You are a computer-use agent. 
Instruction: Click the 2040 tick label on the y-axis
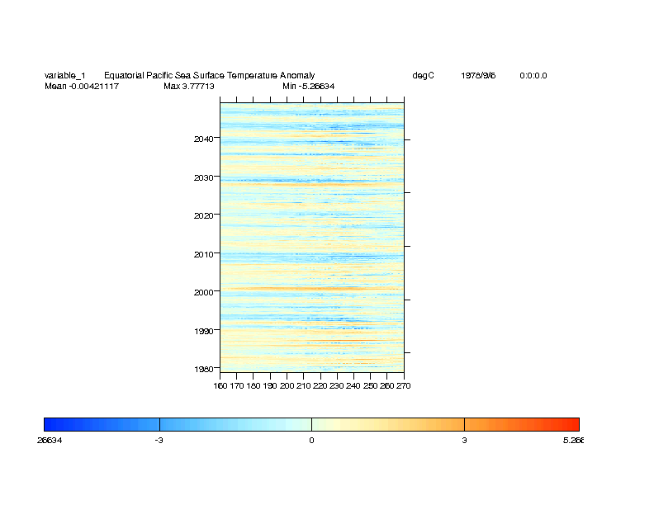click(203, 139)
